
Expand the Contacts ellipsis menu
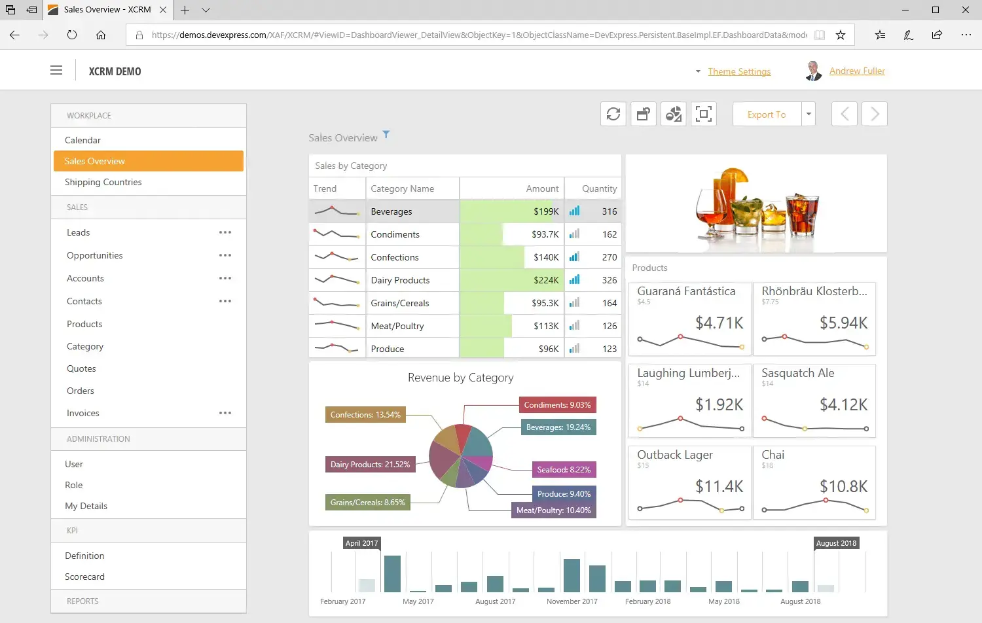(x=225, y=301)
